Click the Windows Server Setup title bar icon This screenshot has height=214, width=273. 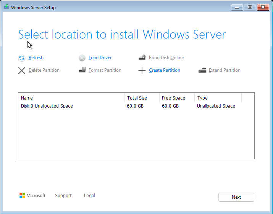[6, 7]
